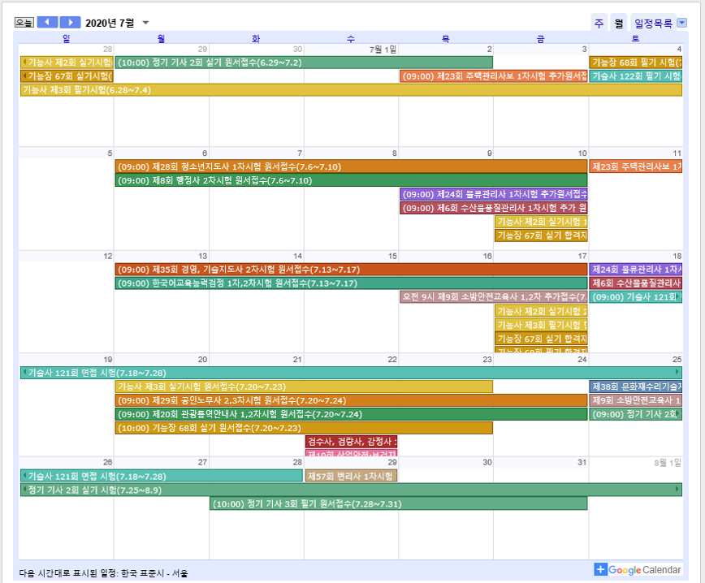The image size is (705, 583).
Task: Open the 제24회 물류관리사 1차시험 추가원서접수 event
Action: click(494, 194)
